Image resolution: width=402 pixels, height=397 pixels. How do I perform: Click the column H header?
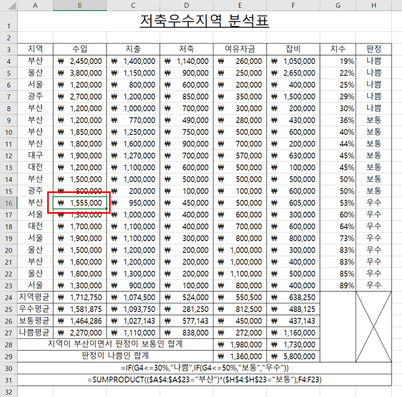[373, 5]
